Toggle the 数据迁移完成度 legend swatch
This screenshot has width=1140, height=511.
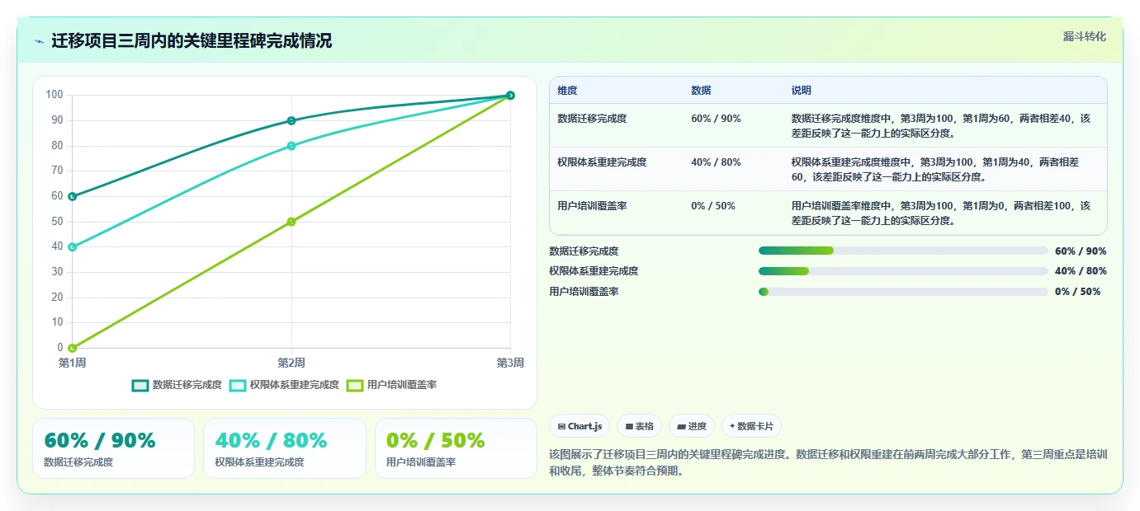coord(140,385)
